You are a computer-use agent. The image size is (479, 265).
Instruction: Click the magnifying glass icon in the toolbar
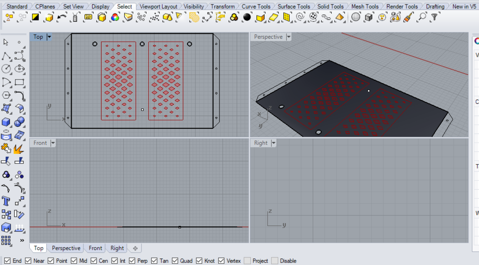pos(421,17)
